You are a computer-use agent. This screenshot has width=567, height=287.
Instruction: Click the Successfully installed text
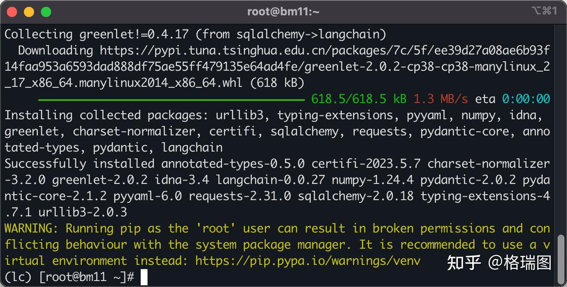point(79,164)
